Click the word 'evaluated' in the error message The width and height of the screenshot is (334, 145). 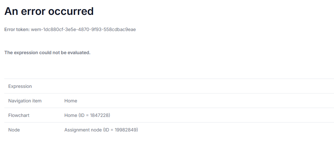point(79,53)
